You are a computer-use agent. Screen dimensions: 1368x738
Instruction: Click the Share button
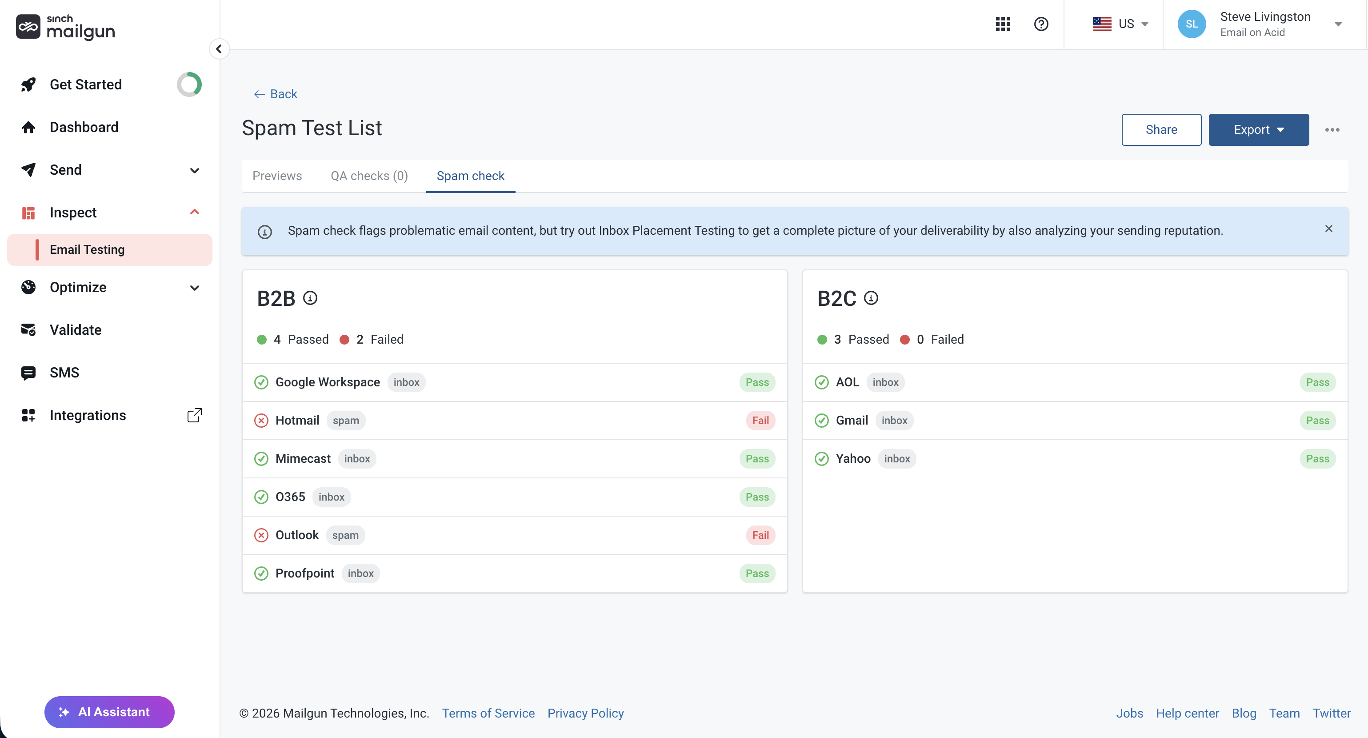pos(1161,130)
